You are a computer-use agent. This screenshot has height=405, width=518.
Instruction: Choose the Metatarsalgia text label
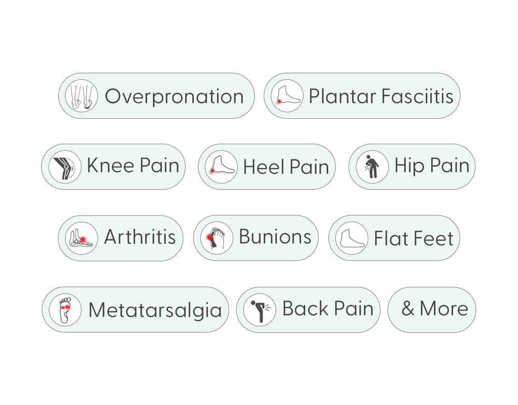tap(155, 311)
